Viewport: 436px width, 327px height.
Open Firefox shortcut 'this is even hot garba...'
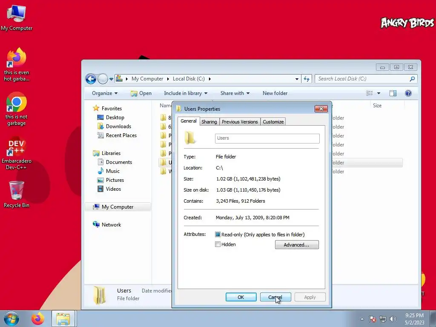click(17, 65)
